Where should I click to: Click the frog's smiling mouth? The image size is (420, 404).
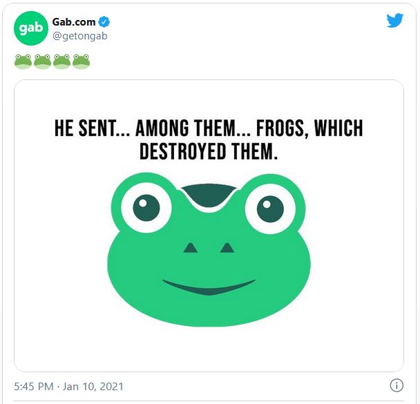[209, 287]
